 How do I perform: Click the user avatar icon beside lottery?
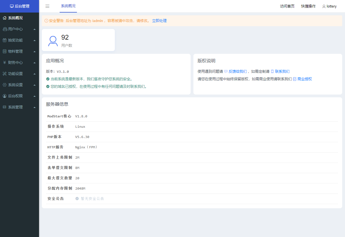(x=324, y=6)
